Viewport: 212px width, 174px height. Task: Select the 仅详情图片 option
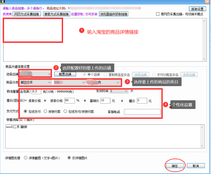[x=69, y=158]
